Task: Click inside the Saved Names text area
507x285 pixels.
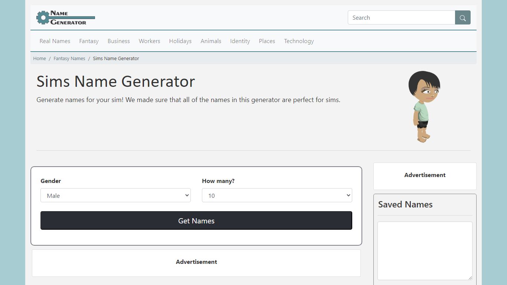Action: pos(425,251)
